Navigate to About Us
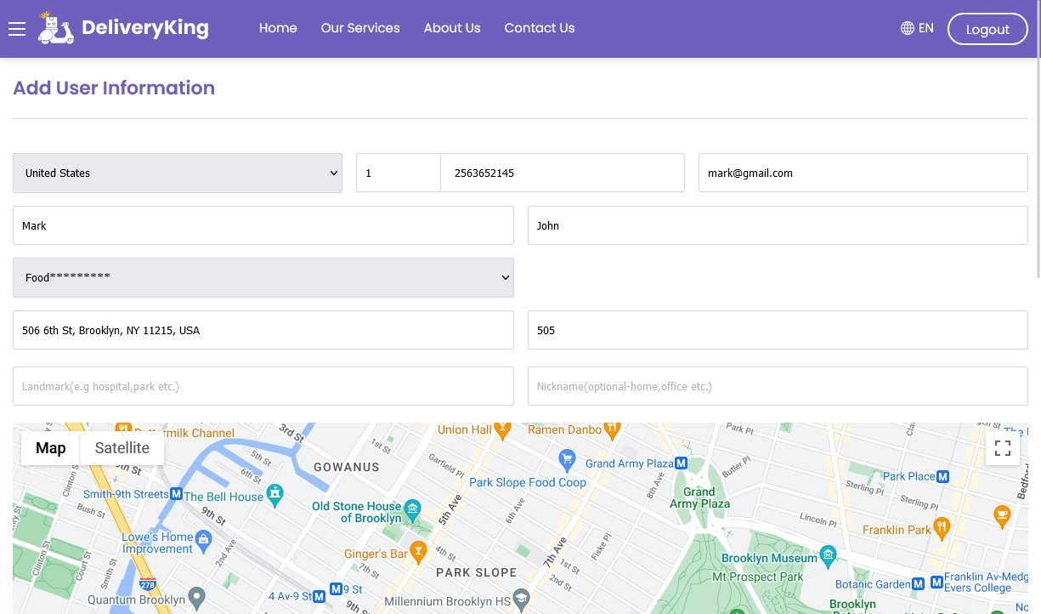The height and width of the screenshot is (614, 1041). 452,28
